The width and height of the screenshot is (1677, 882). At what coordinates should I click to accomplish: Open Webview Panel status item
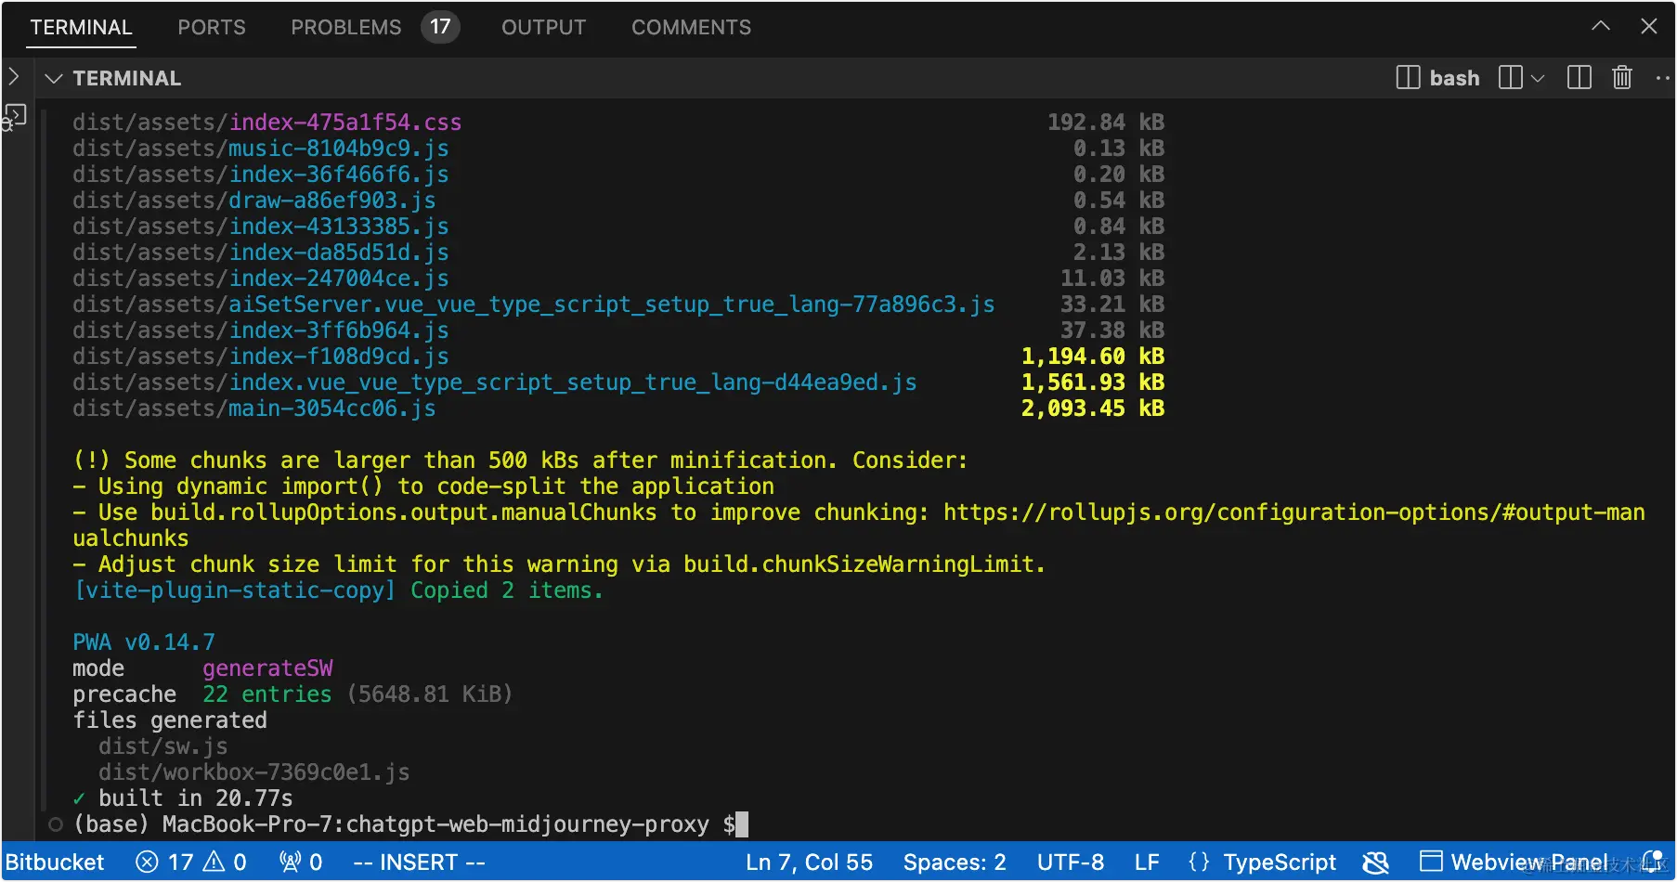click(1514, 863)
